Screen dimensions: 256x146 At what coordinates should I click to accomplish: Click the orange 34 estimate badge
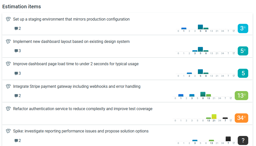tap(241, 118)
